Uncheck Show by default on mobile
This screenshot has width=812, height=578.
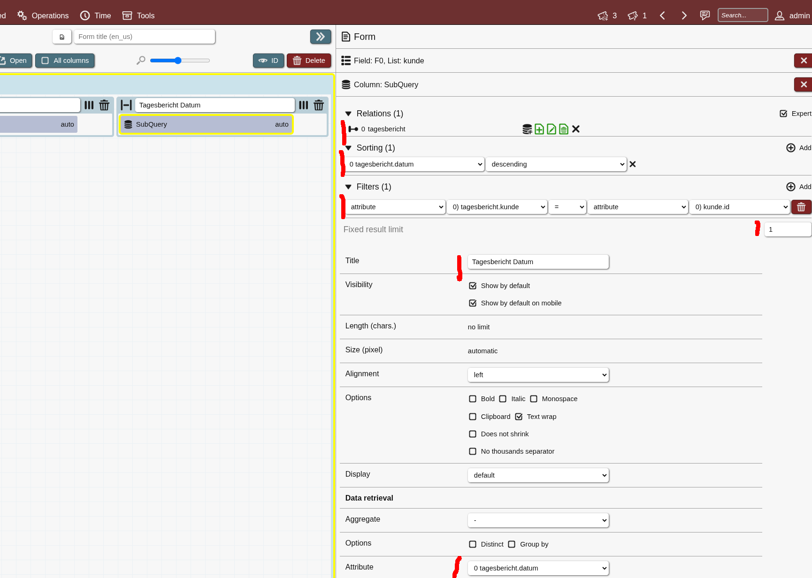473,303
